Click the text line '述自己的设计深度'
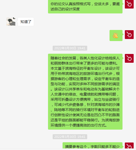136x150 pixels. [x=65, y=9]
